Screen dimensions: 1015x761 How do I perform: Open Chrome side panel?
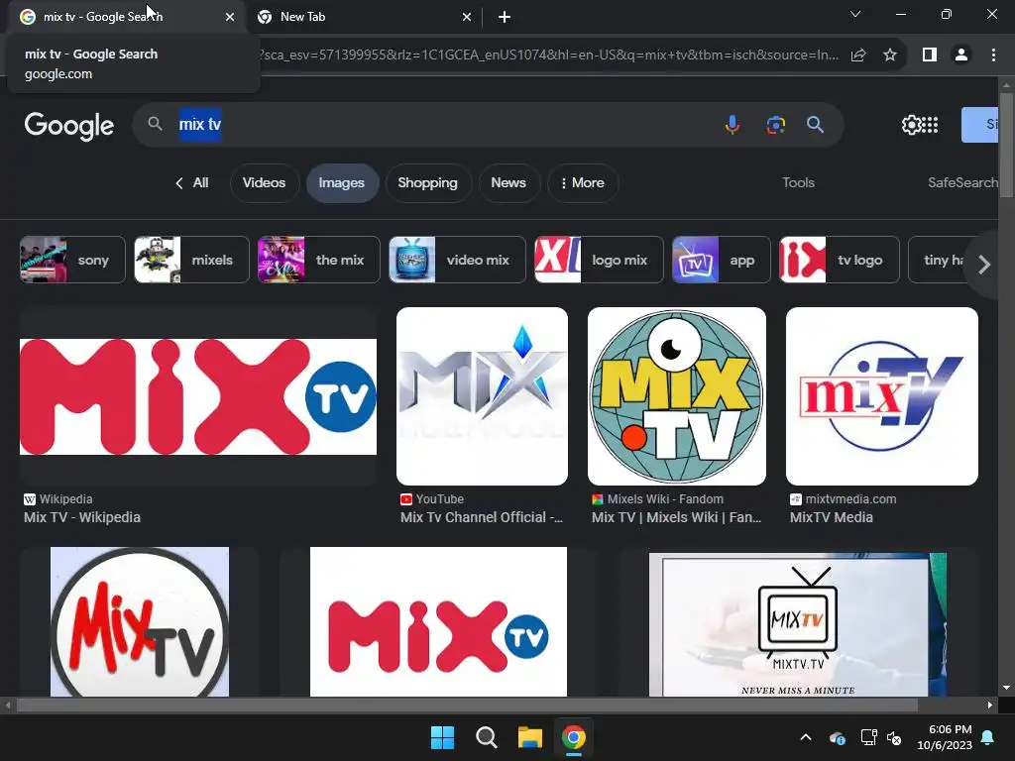(x=930, y=55)
